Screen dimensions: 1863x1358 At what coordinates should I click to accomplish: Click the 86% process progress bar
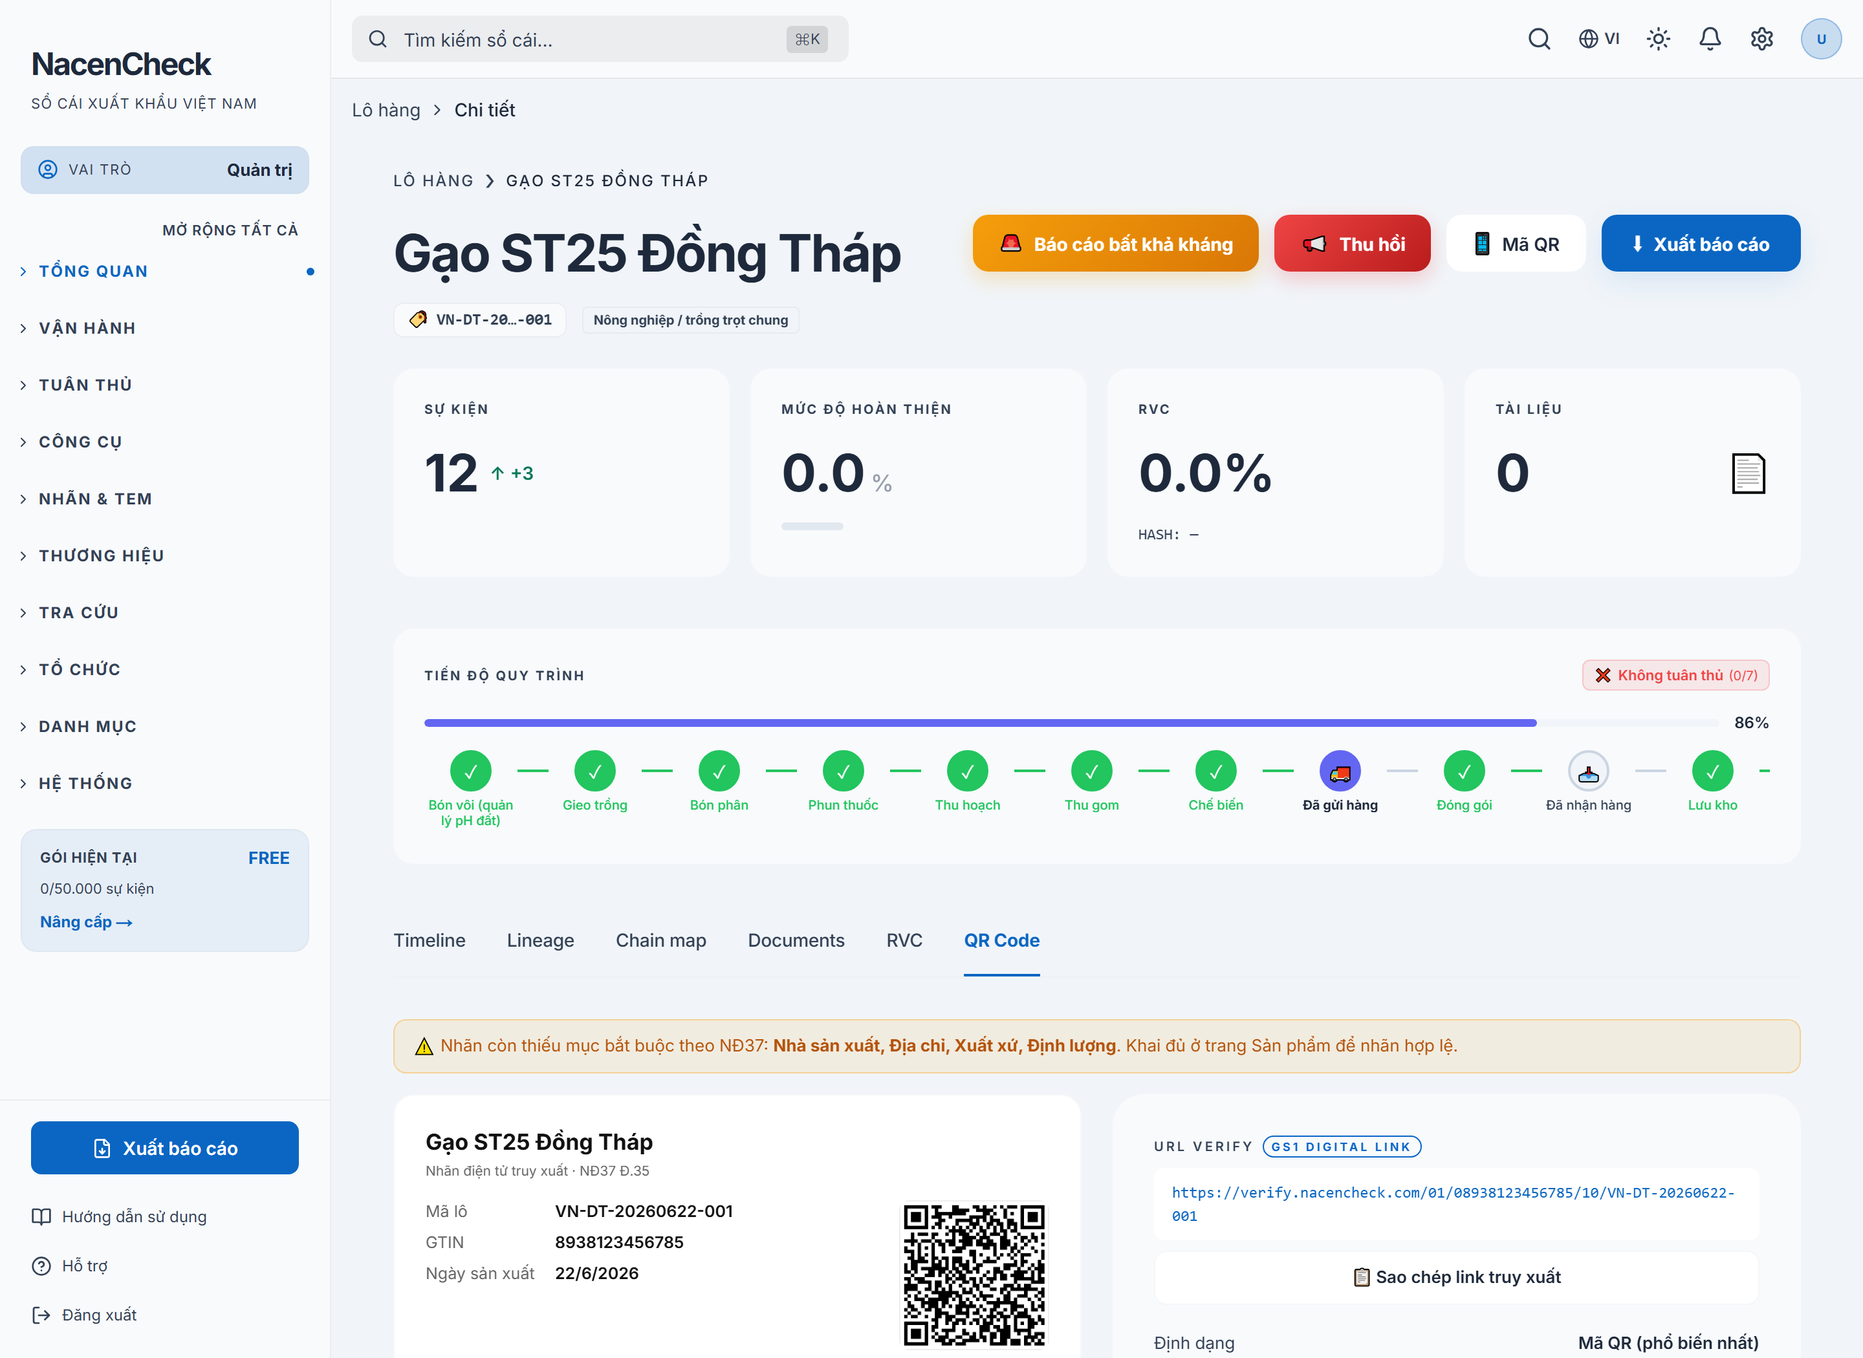coord(1071,722)
